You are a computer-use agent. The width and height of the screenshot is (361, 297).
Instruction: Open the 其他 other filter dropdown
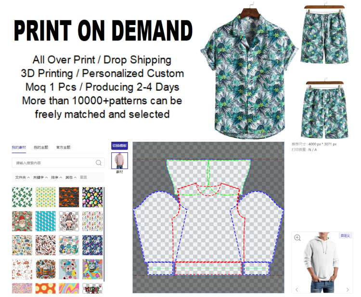click(x=71, y=177)
